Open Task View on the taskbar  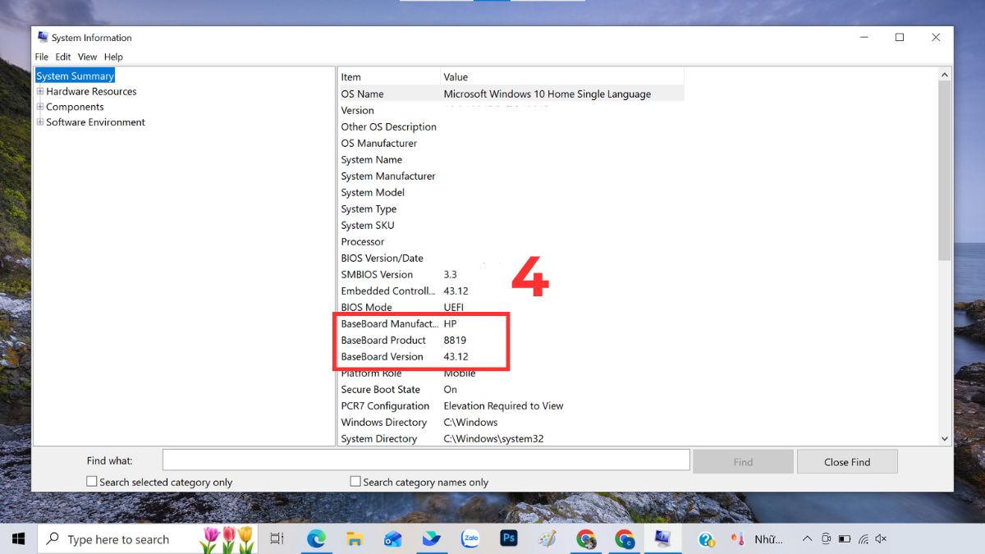tap(277, 539)
